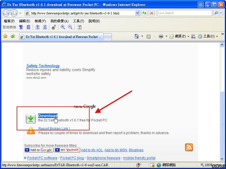Image resolution: width=226 pixels, height=169 pixels.
Task: Zoom in with the plus magnifier
Action: (x=63, y=27)
